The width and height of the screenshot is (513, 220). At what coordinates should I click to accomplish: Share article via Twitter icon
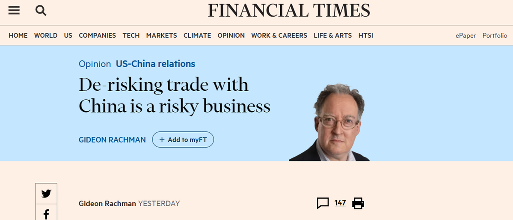click(46, 193)
